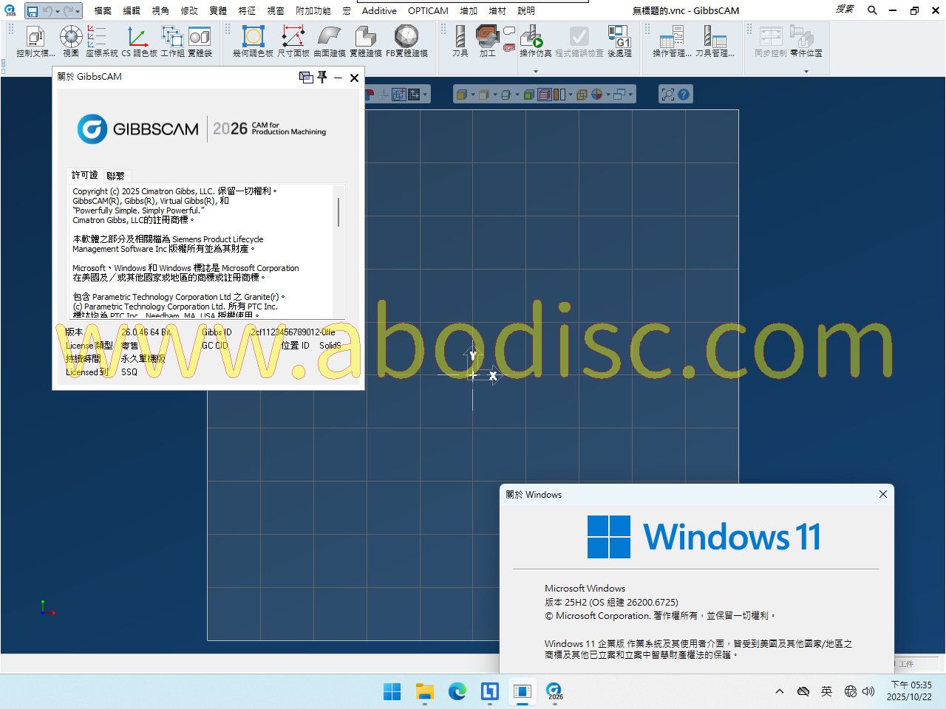The width and height of the screenshot is (946, 709).
Task: Toggle the grid display icon in view toolbar
Action: 414,95
